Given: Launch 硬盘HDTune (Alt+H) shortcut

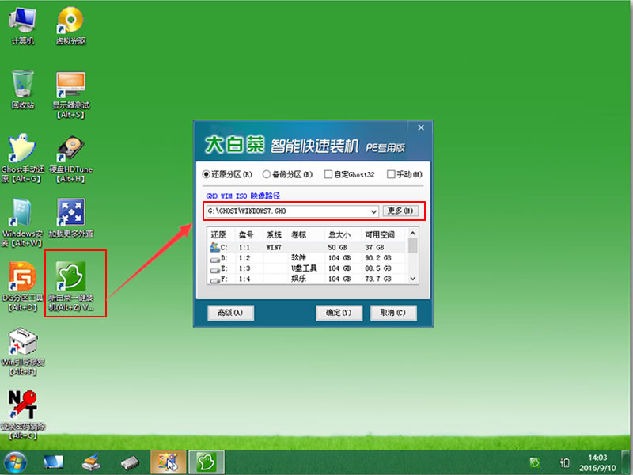Looking at the screenshot, I should pos(71,159).
